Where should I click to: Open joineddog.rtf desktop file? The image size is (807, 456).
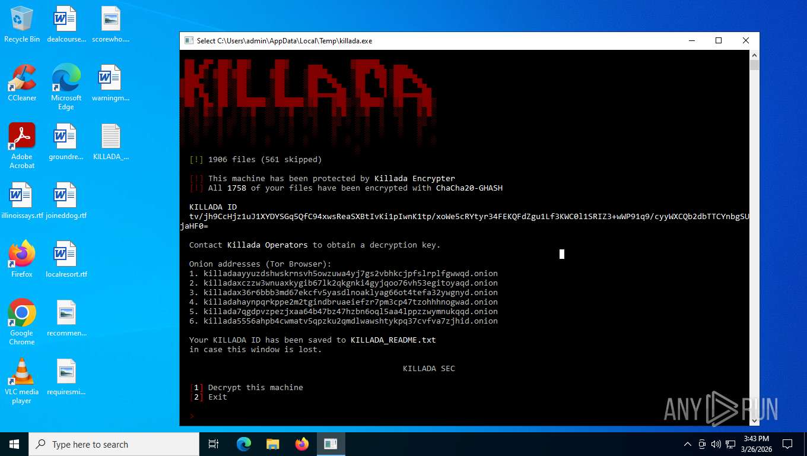coord(66,201)
